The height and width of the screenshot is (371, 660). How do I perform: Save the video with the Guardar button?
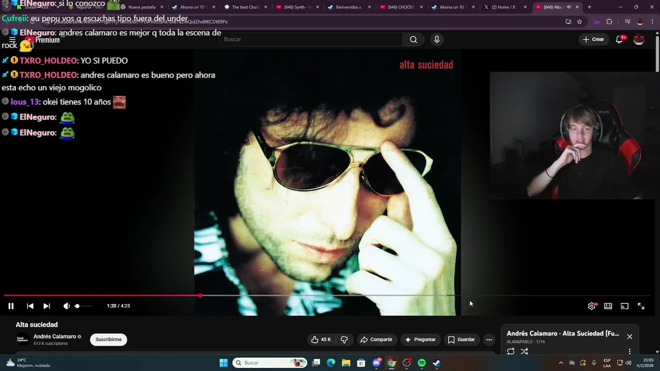461,340
